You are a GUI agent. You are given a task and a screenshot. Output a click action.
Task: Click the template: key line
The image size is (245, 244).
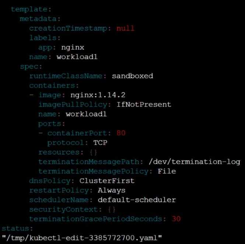(x=31, y=9)
